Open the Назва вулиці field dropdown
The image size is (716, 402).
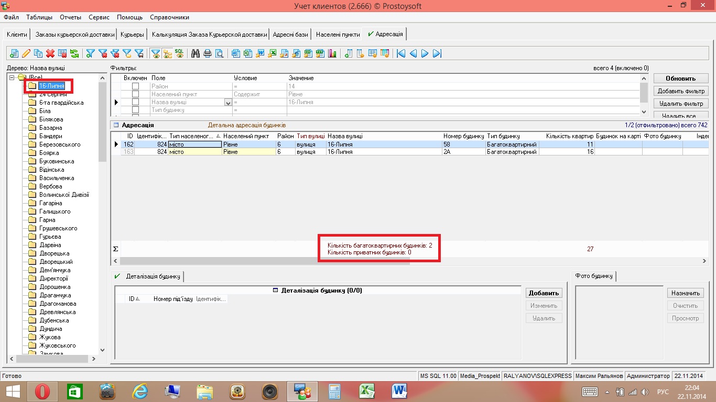click(x=228, y=103)
